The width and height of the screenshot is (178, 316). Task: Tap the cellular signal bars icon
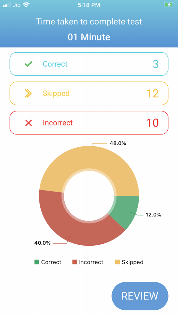7,5
